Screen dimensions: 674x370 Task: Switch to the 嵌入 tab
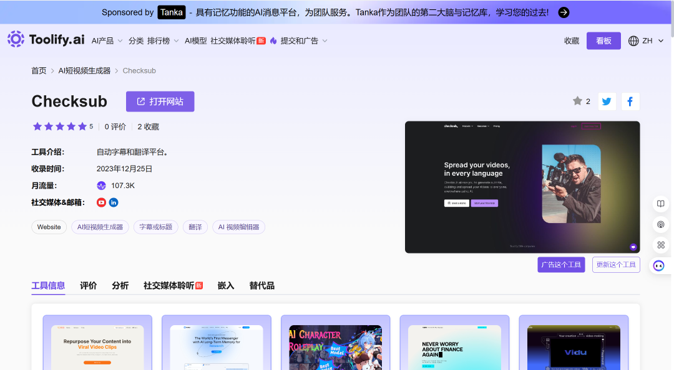pyautogui.click(x=226, y=286)
